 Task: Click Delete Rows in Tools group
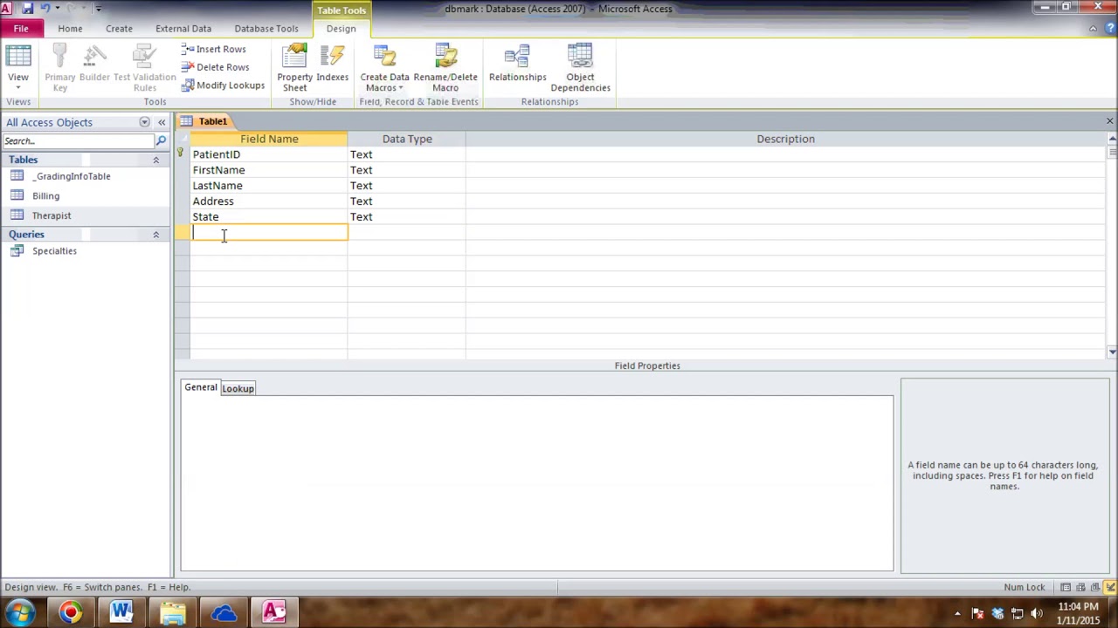215,67
